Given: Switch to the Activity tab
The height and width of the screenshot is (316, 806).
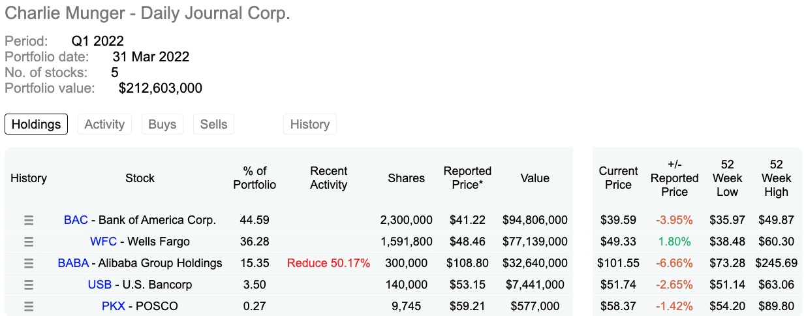Looking at the screenshot, I should pyautogui.click(x=104, y=124).
